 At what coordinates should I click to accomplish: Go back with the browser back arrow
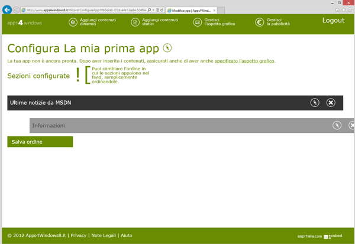(7, 10)
